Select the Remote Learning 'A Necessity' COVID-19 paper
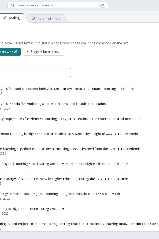The width and height of the screenshot is (159, 239). (x=79, y=136)
